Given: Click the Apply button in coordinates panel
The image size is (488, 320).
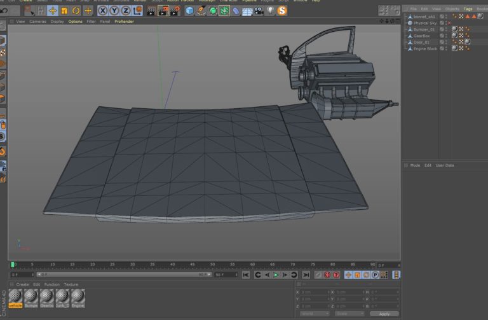Looking at the screenshot, I should tap(384, 314).
